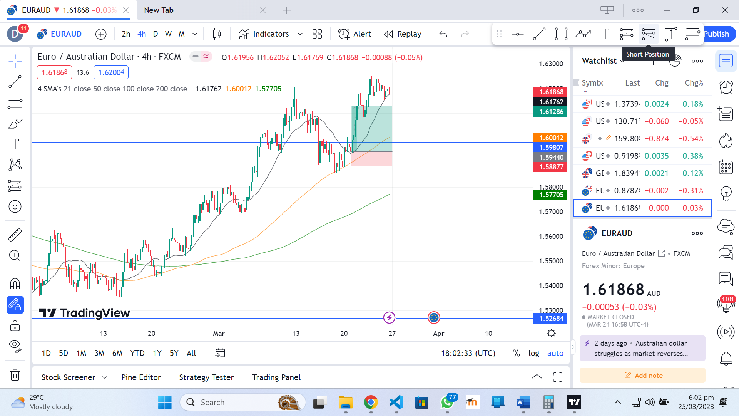The height and width of the screenshot is (416, 739).
Task: Open chart settings gear icon
Action: (552, 333)
